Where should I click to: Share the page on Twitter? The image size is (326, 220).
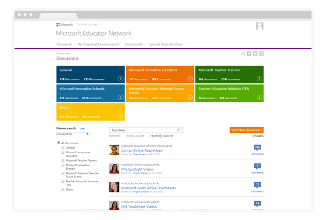pyautogui.click(x=255, y=54)
